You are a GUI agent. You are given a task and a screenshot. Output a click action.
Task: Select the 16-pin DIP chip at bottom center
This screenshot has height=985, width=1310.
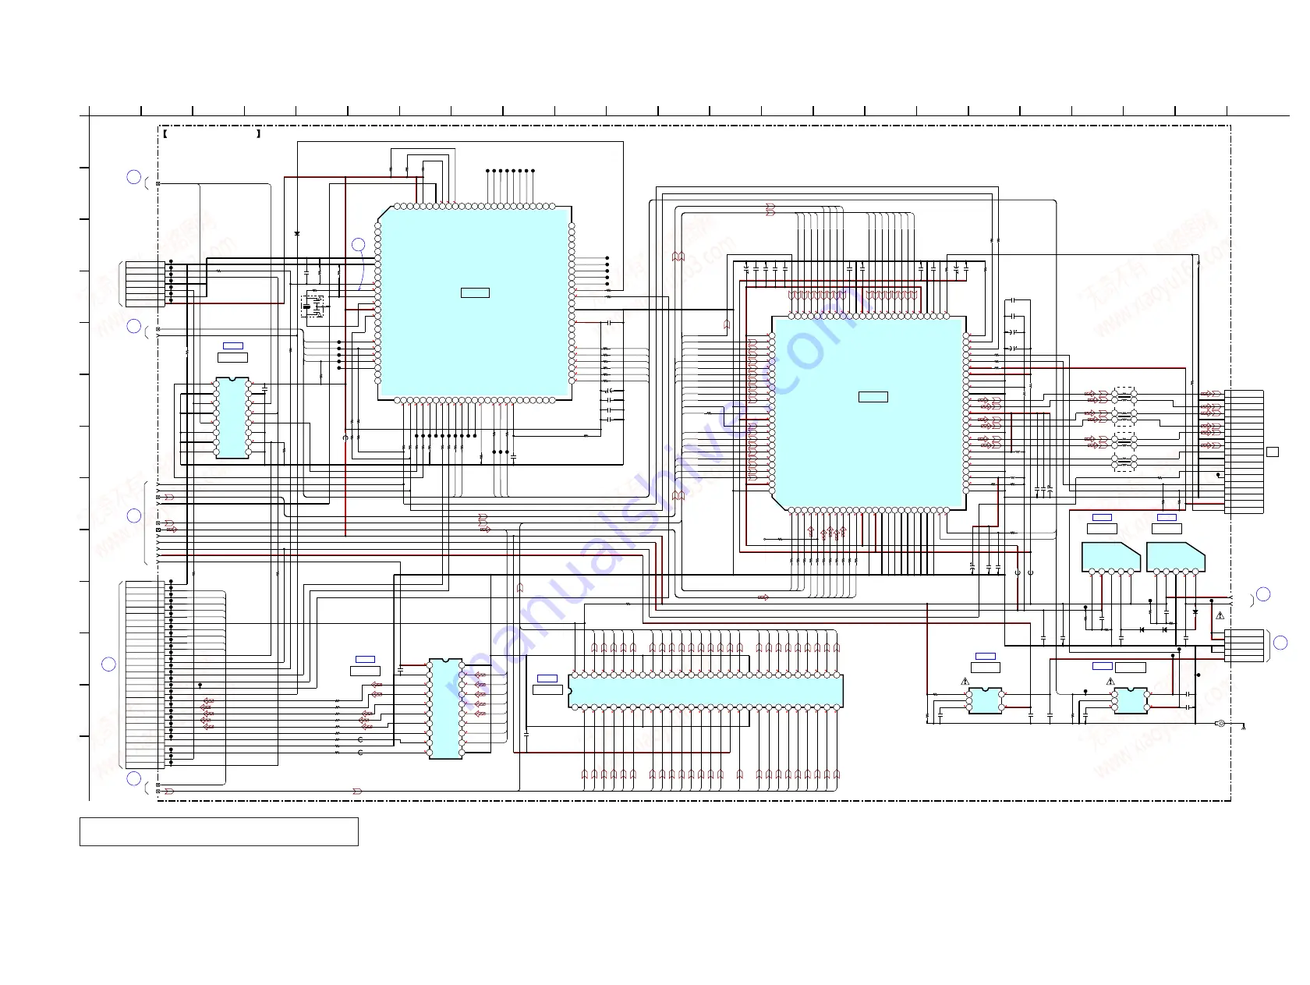tap(445, 708)
